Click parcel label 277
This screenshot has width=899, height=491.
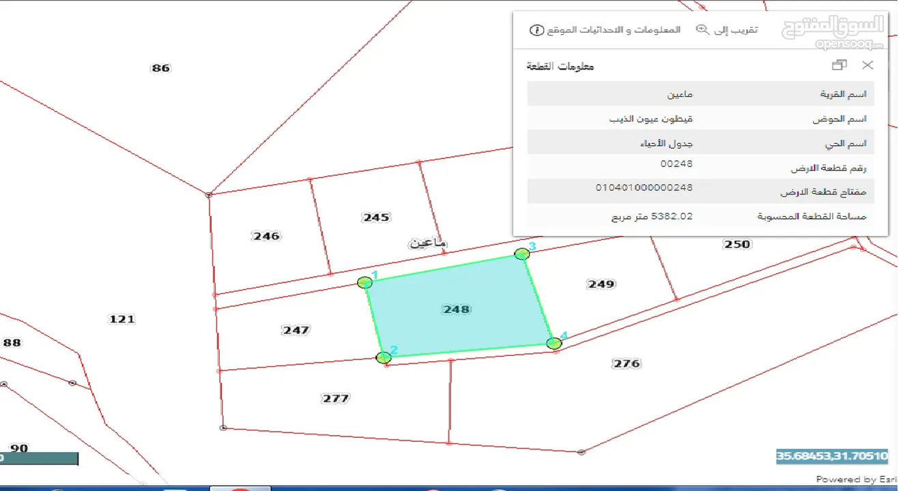tap(335, 398)
